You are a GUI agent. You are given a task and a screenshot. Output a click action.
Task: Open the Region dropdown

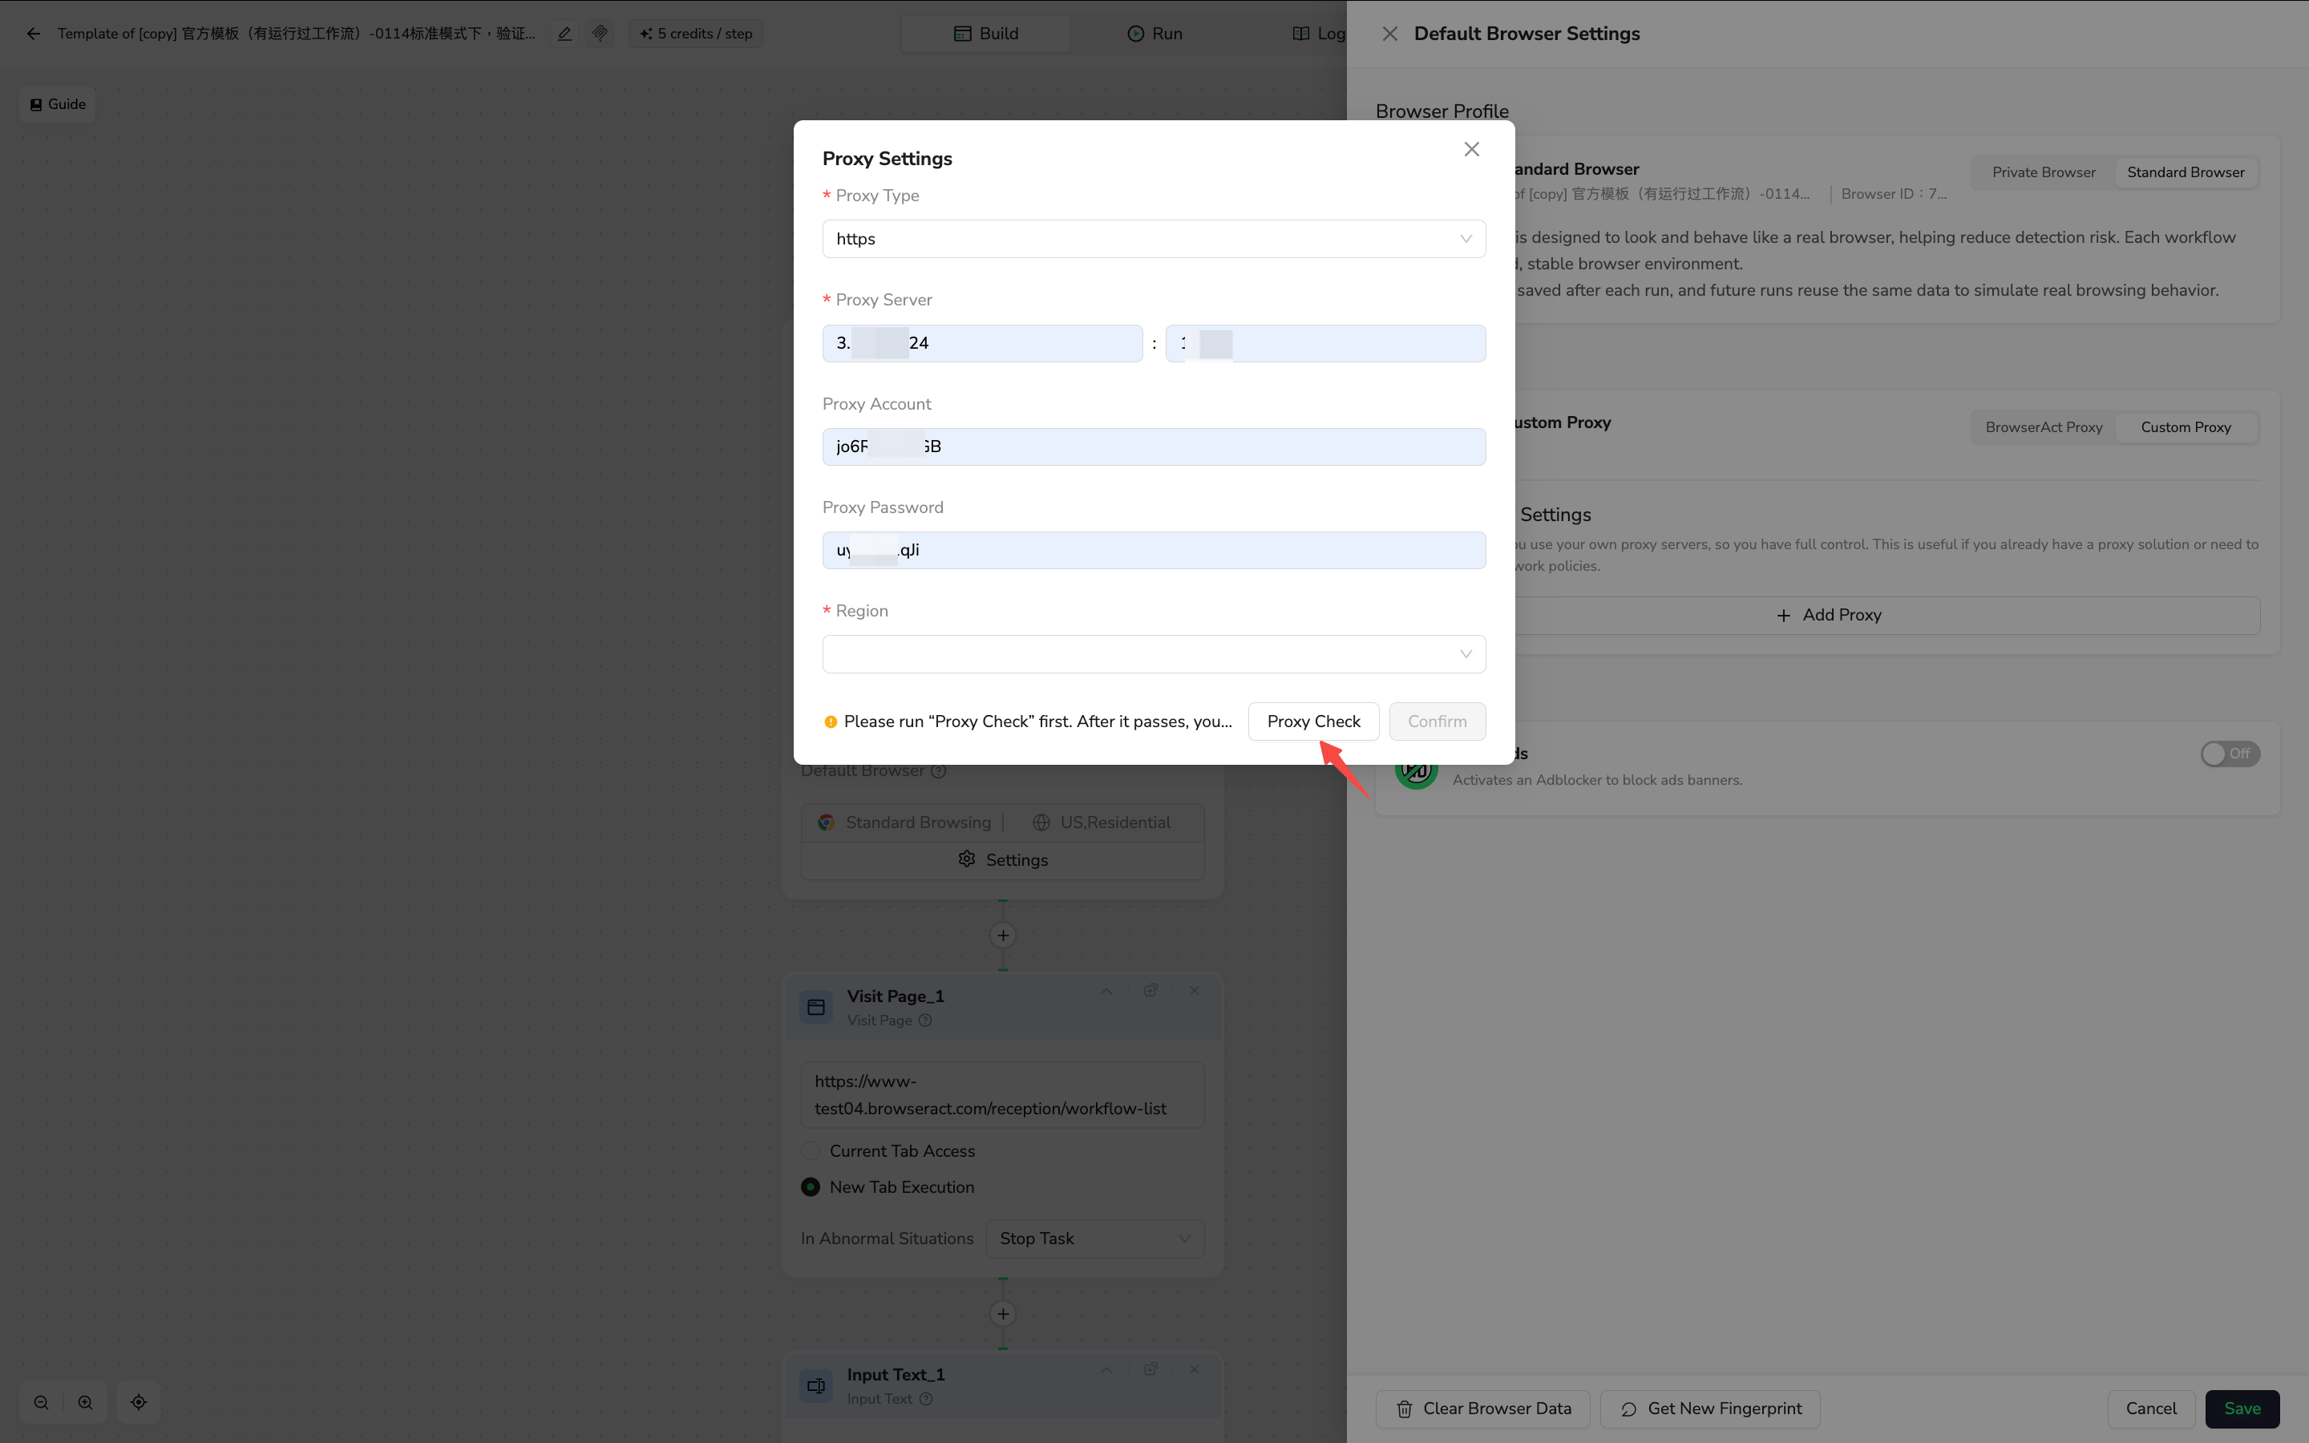[x=1153, y=655]
